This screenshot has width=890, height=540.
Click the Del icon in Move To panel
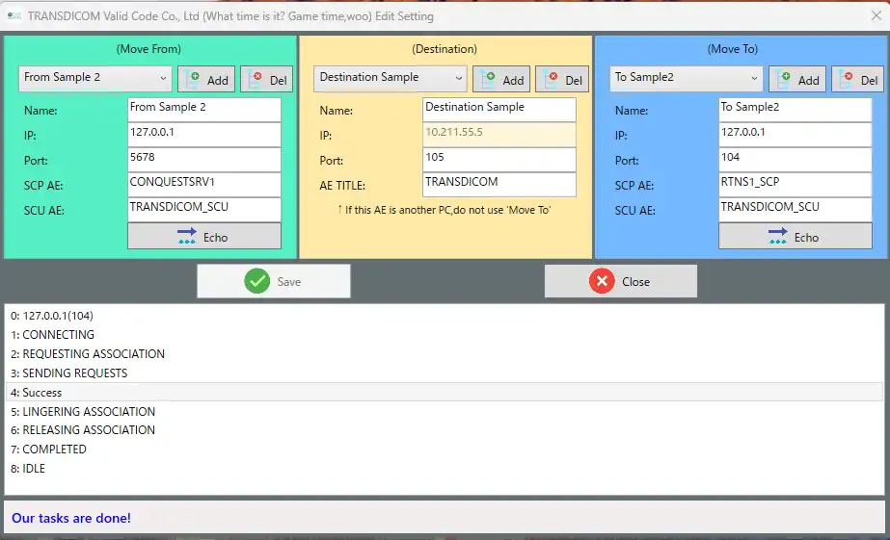pos(847,79)
